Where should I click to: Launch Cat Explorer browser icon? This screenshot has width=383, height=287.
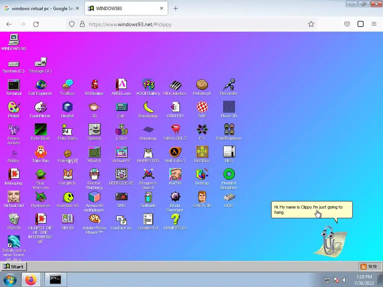(40, 85)
